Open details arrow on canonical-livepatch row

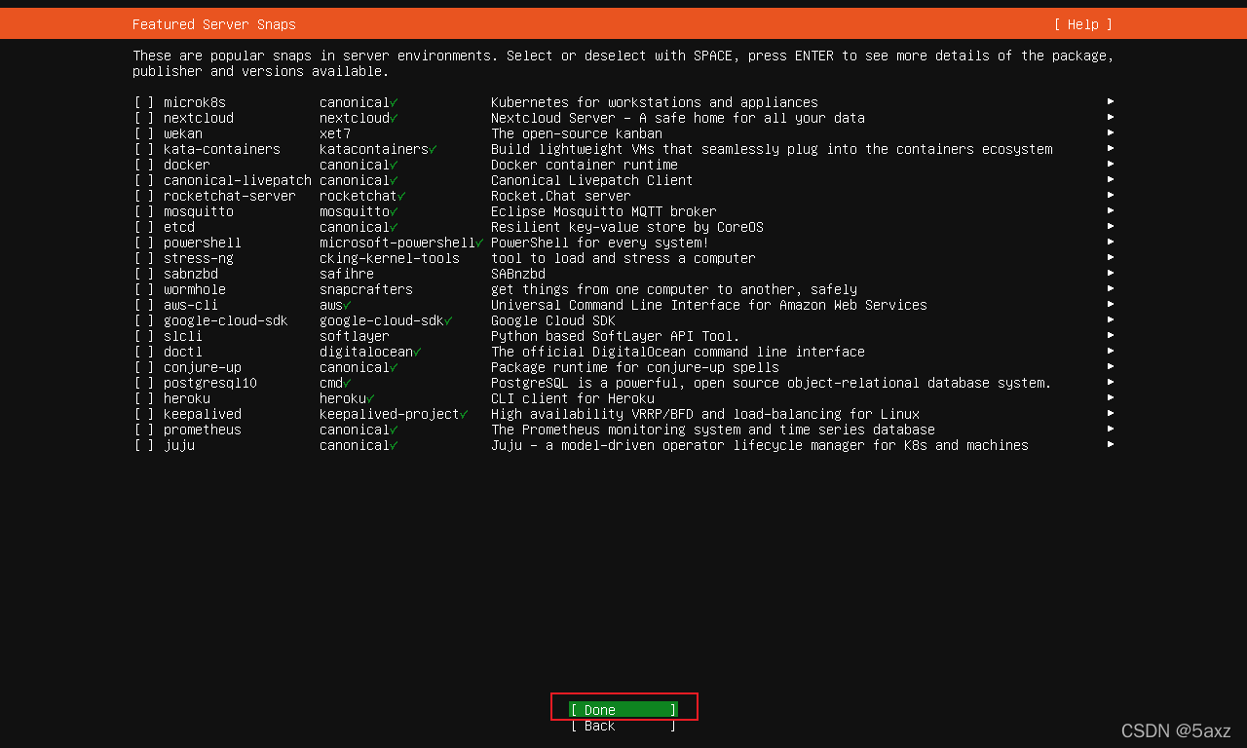click(x=1111, y=179)
